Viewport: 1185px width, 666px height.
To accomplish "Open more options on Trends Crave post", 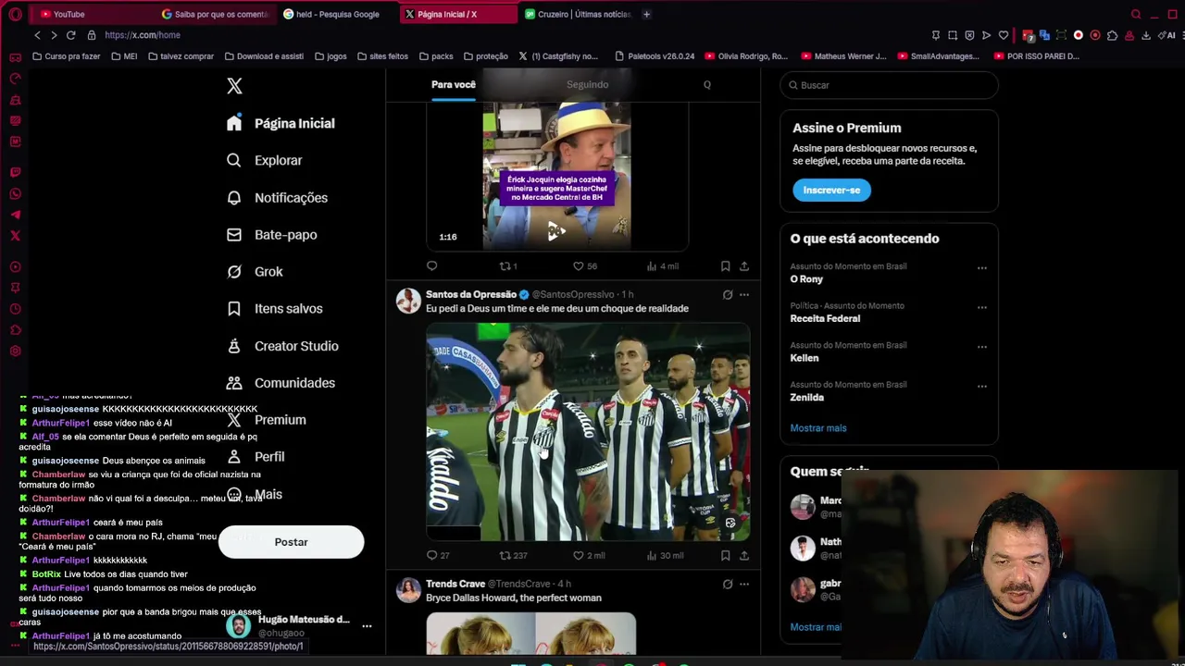I will point(744,584).
